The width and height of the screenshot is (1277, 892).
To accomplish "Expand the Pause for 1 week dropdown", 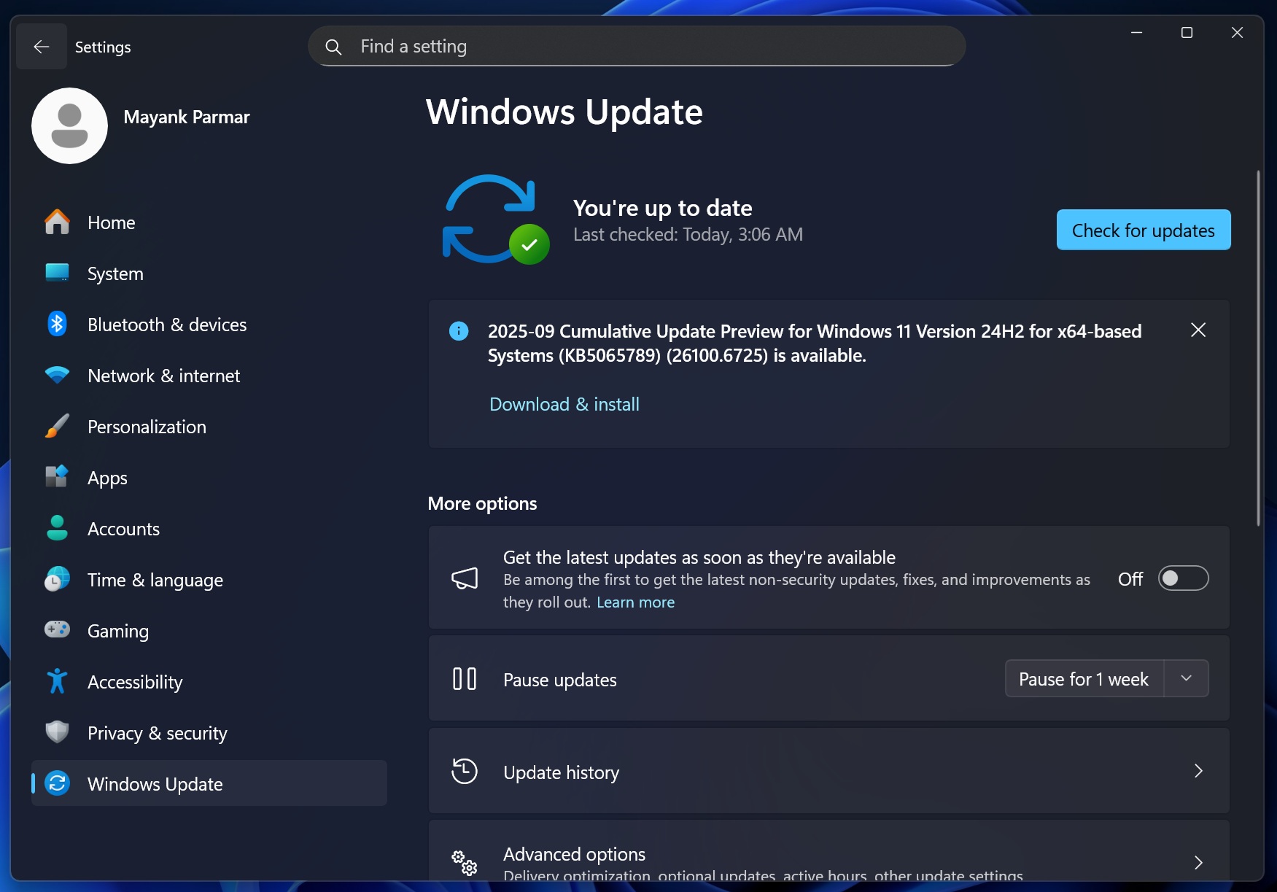I will (x=1186, y=678).
